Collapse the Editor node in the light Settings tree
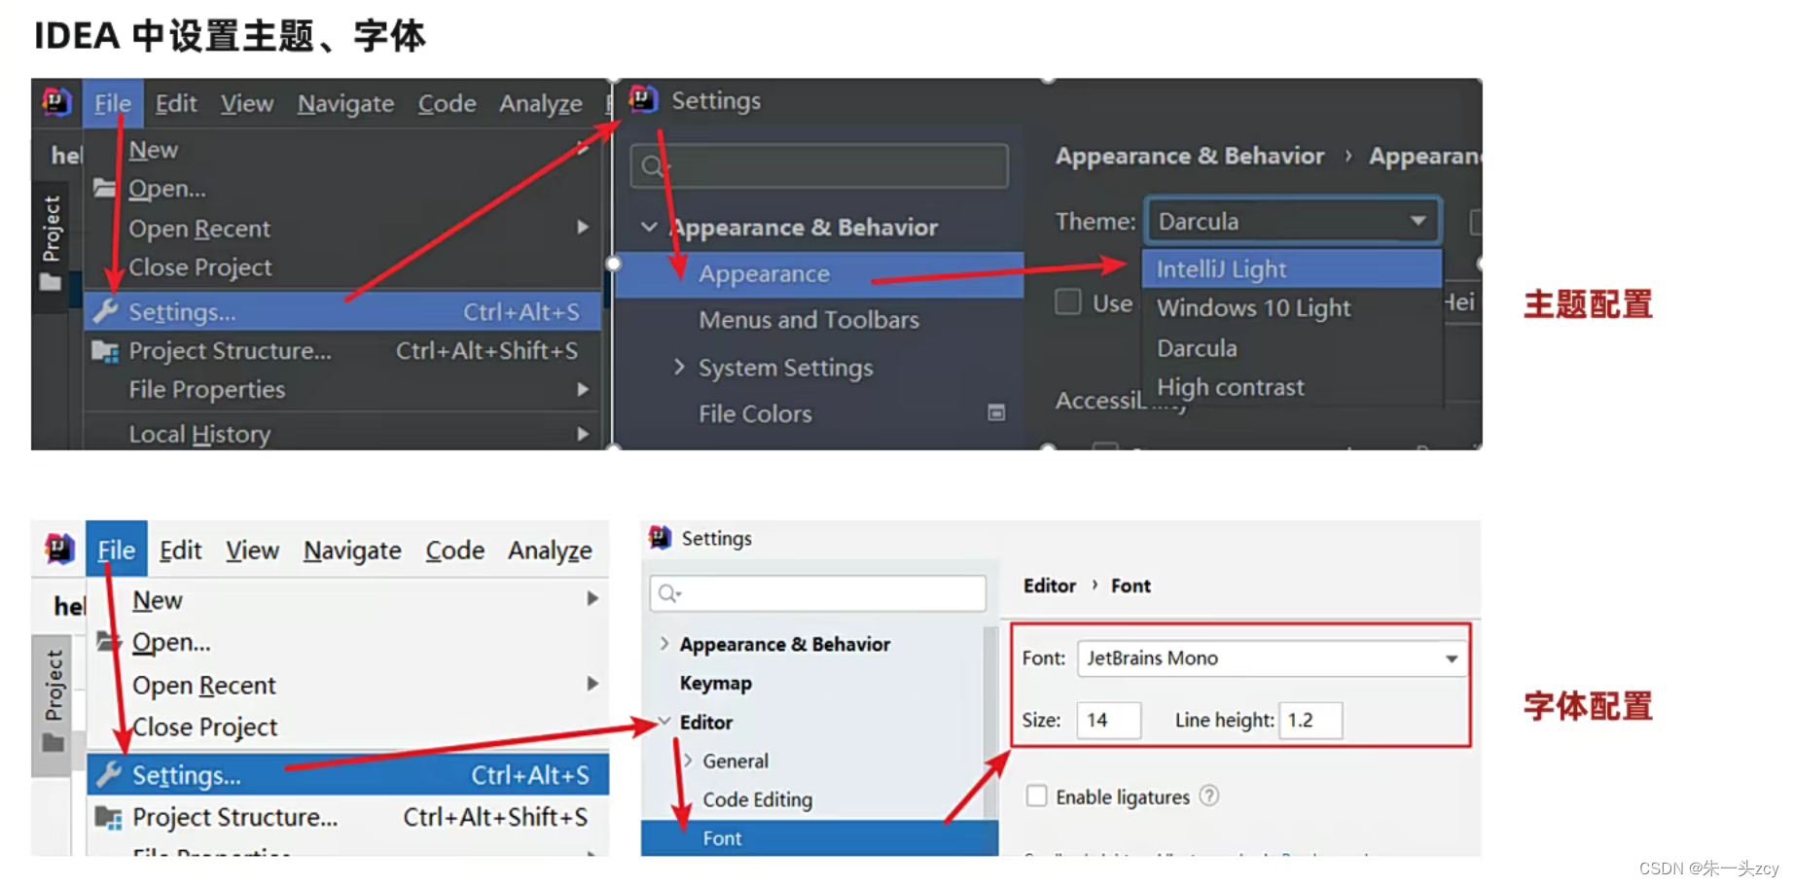This screenshot has width=1794, height=887. [x=664, y=721]
